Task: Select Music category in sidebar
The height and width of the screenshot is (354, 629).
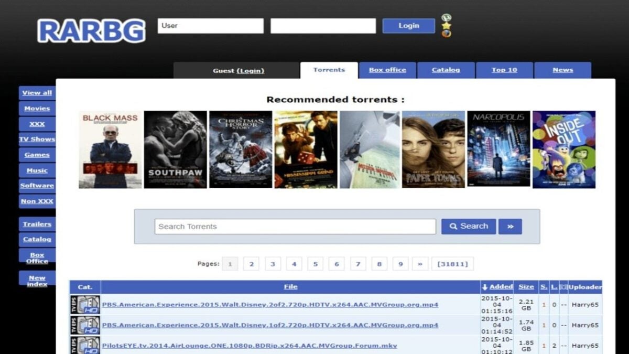Action: [37, 170]
